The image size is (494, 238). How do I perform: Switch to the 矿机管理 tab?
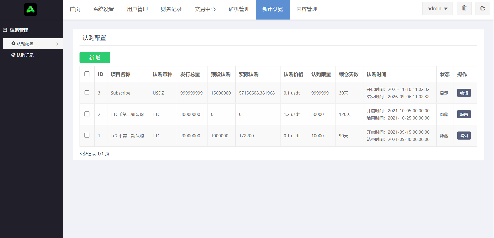coord(239,9)
